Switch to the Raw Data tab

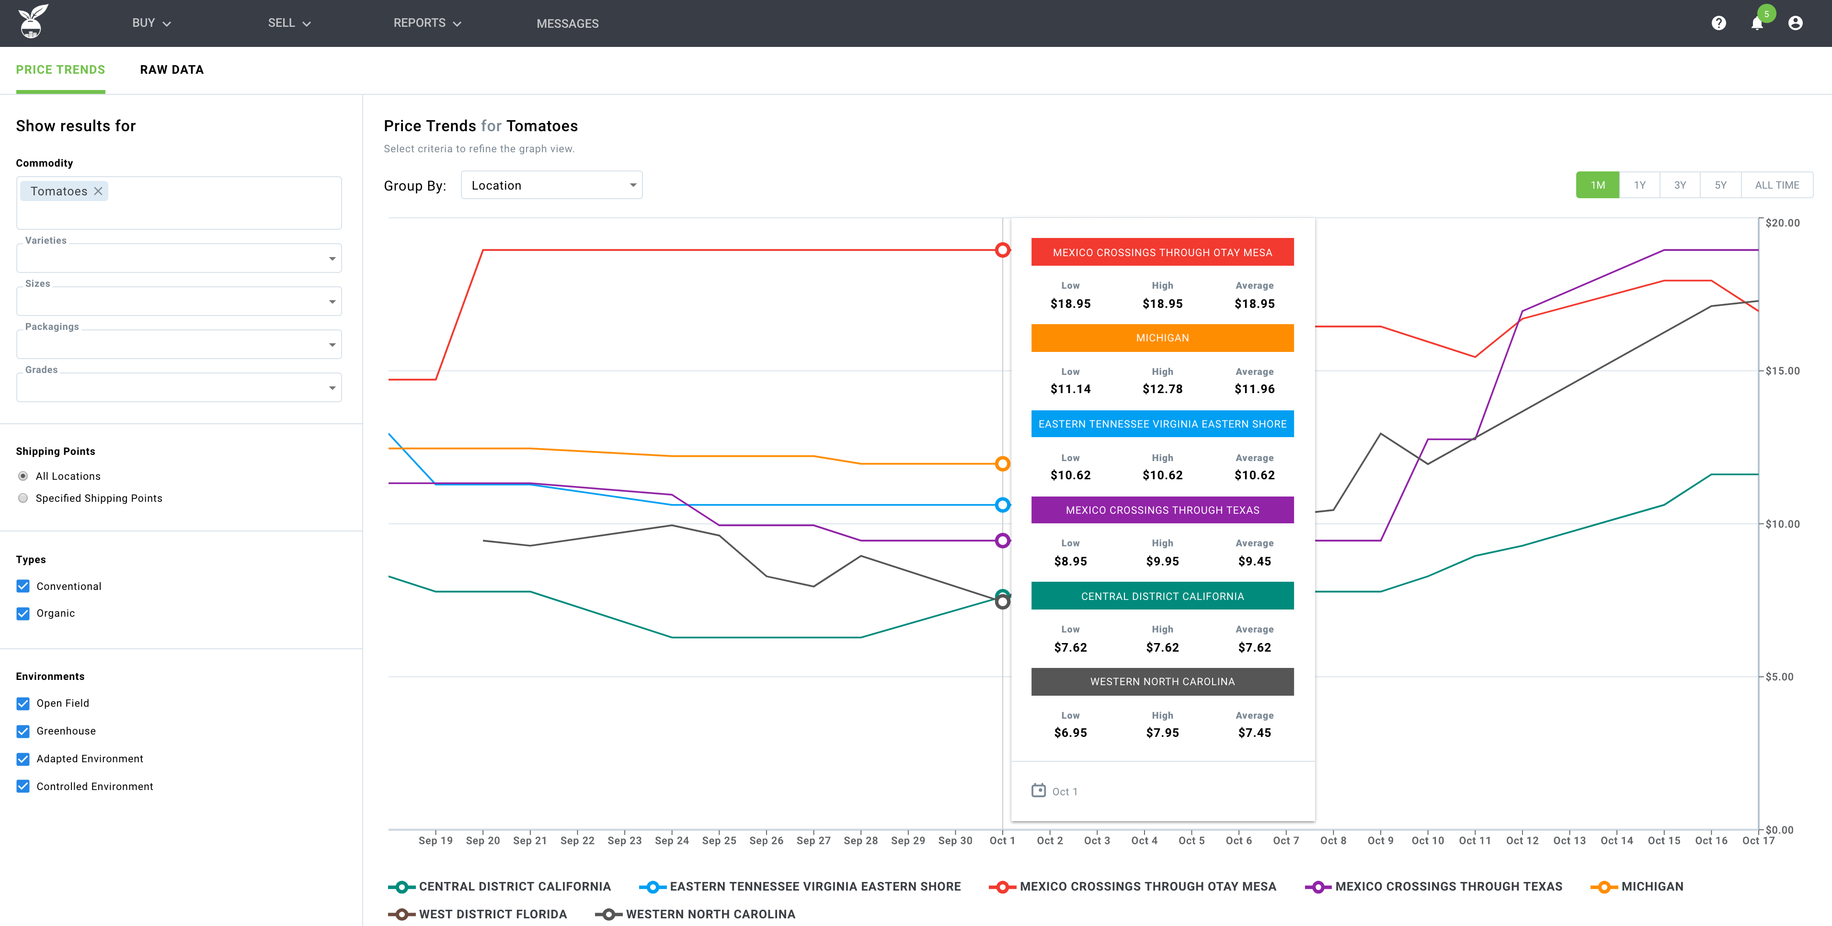[x=172, y=69]
